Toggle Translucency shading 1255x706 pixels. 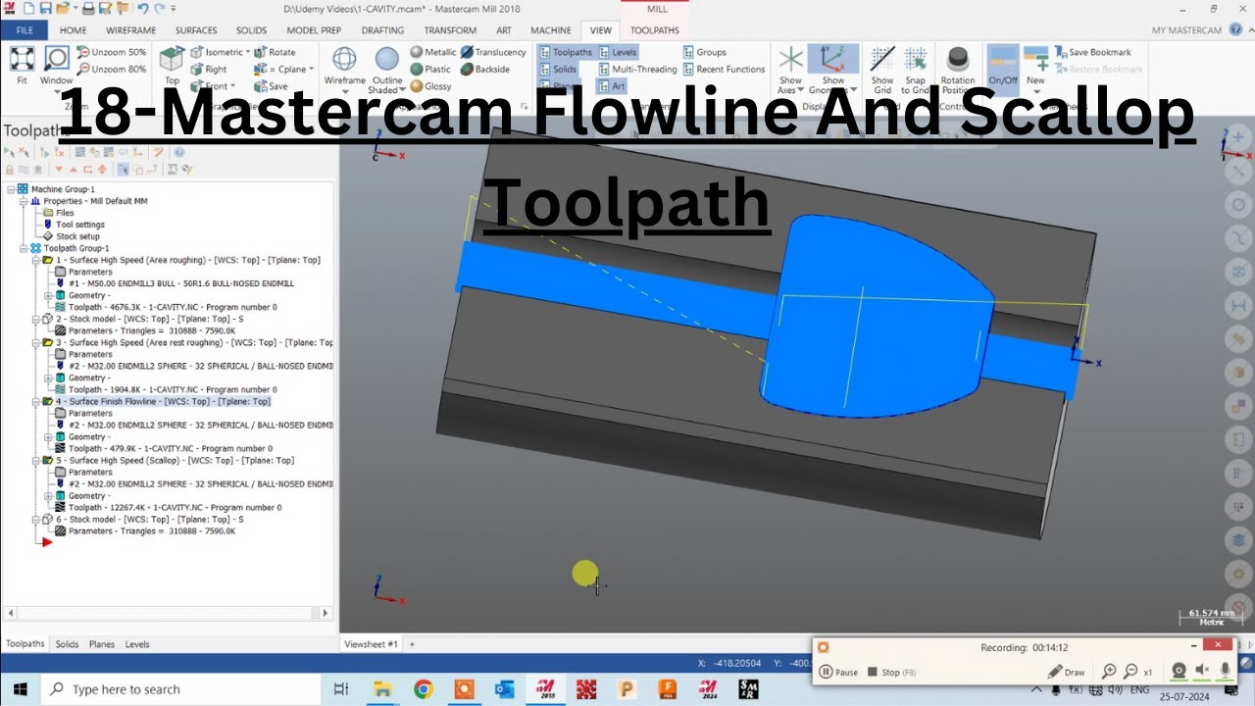pos(493,52)
